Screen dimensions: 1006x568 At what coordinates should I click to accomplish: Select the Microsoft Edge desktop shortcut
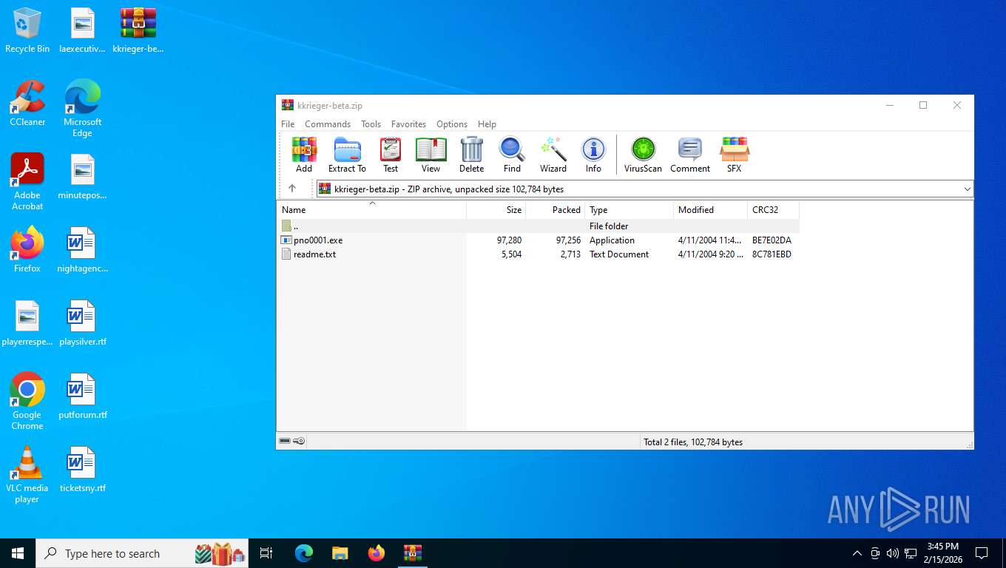click(82, 109)
